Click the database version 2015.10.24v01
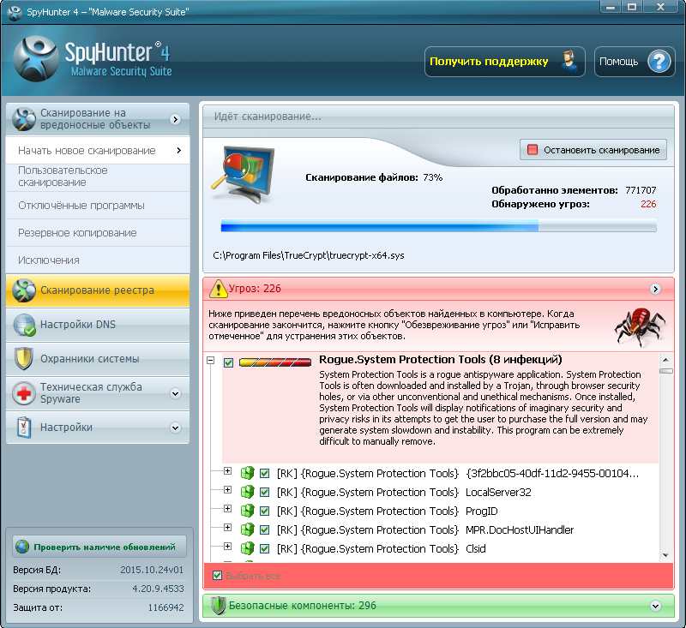This screenshot has width=686, height=628. (152, 570)
